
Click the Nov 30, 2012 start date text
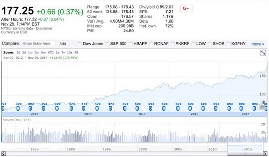(x=13, y=58)
